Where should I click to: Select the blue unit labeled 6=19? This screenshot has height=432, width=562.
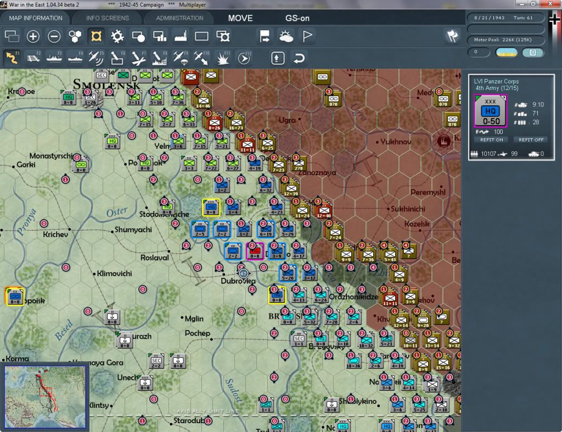[x=266, y=229]
